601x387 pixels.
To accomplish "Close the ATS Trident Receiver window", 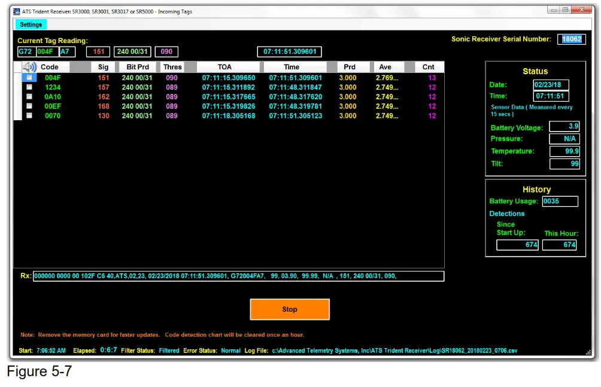I will (581, 10).
